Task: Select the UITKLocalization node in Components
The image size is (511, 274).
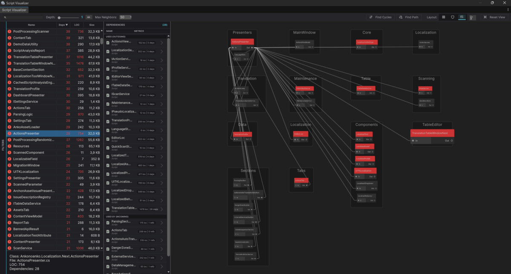Action: tap(366, 173)
